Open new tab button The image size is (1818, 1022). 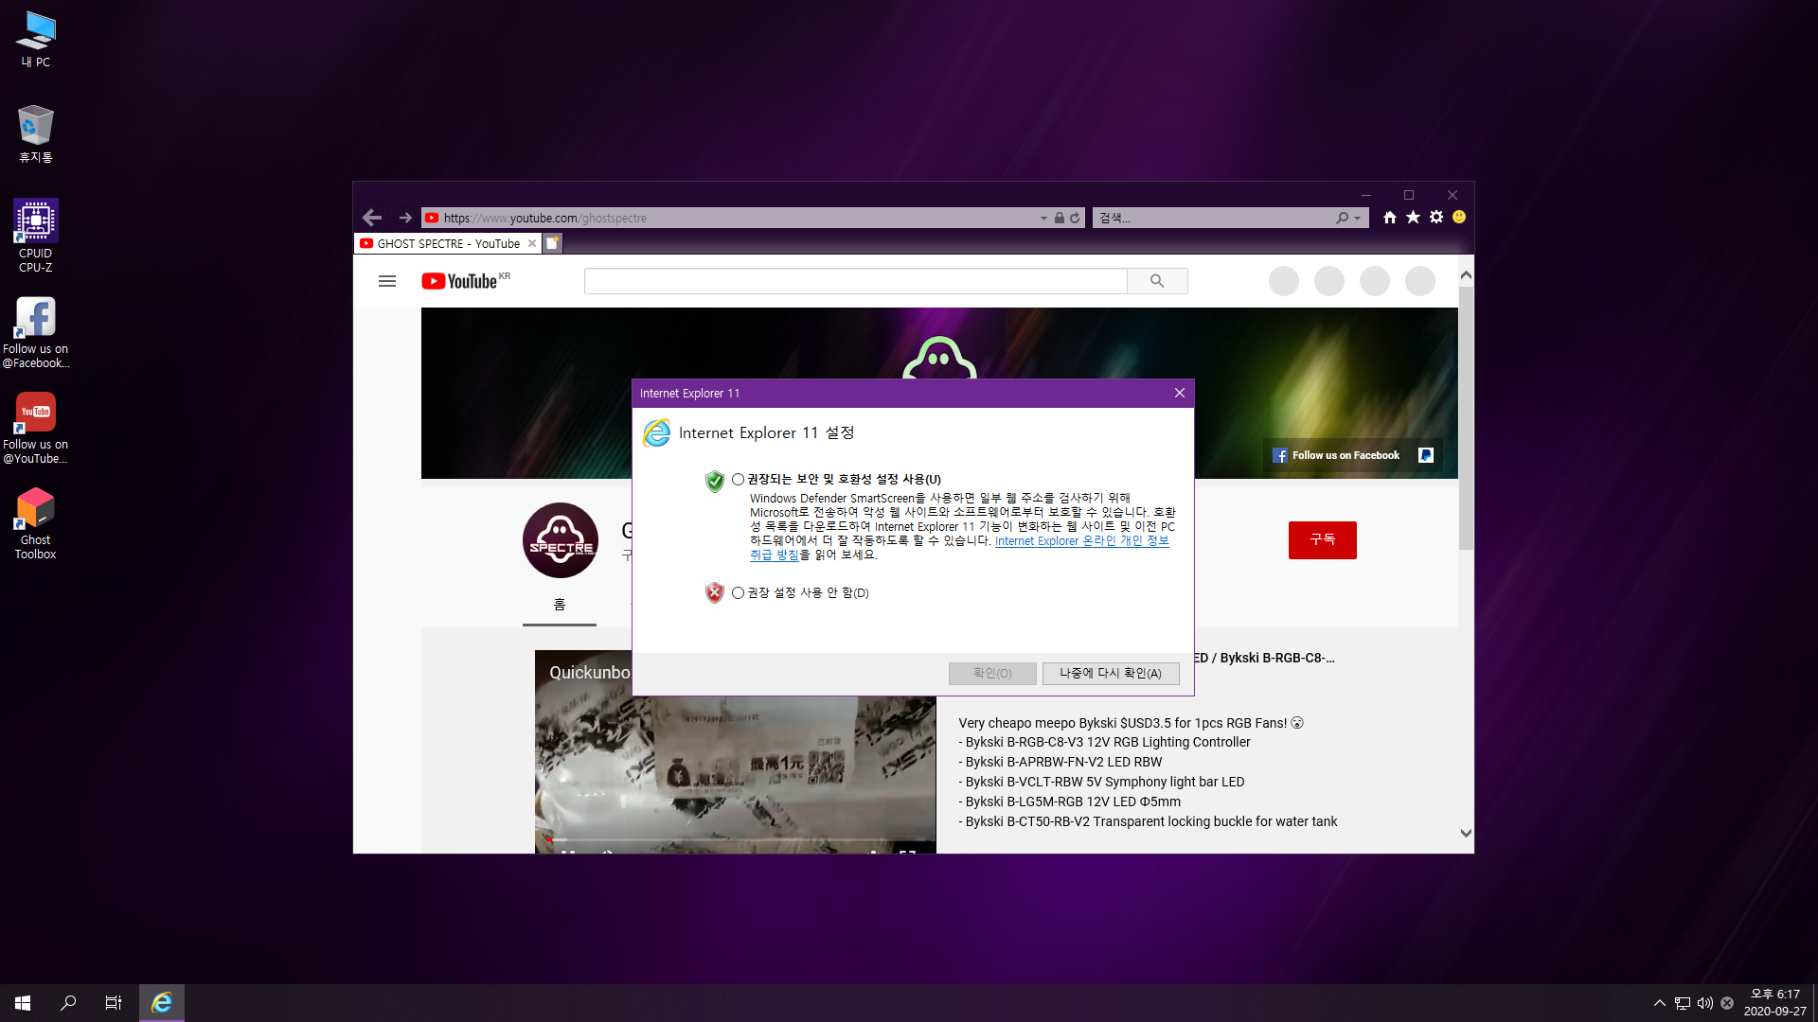coord(553,243)
